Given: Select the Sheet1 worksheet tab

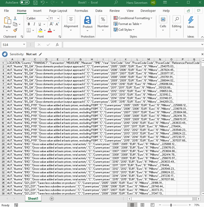Looking at the screenshot, I should [x=33, y=199].
